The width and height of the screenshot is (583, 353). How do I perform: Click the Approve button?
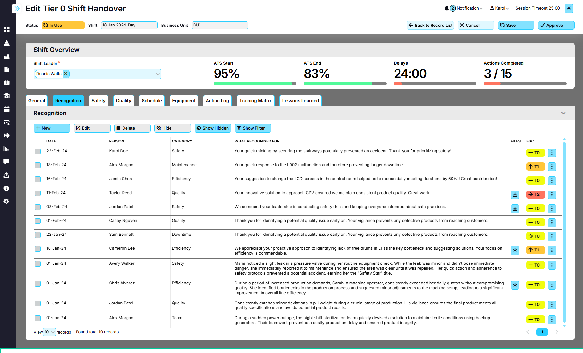pyautogui.click(x=556, y=25)
